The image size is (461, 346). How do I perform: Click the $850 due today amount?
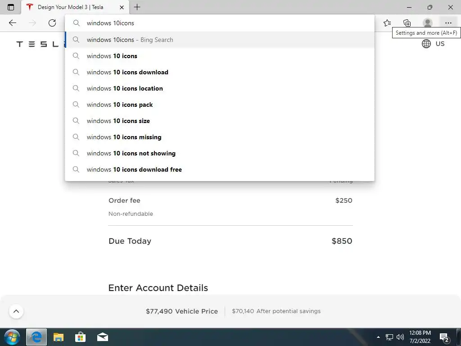342,241
